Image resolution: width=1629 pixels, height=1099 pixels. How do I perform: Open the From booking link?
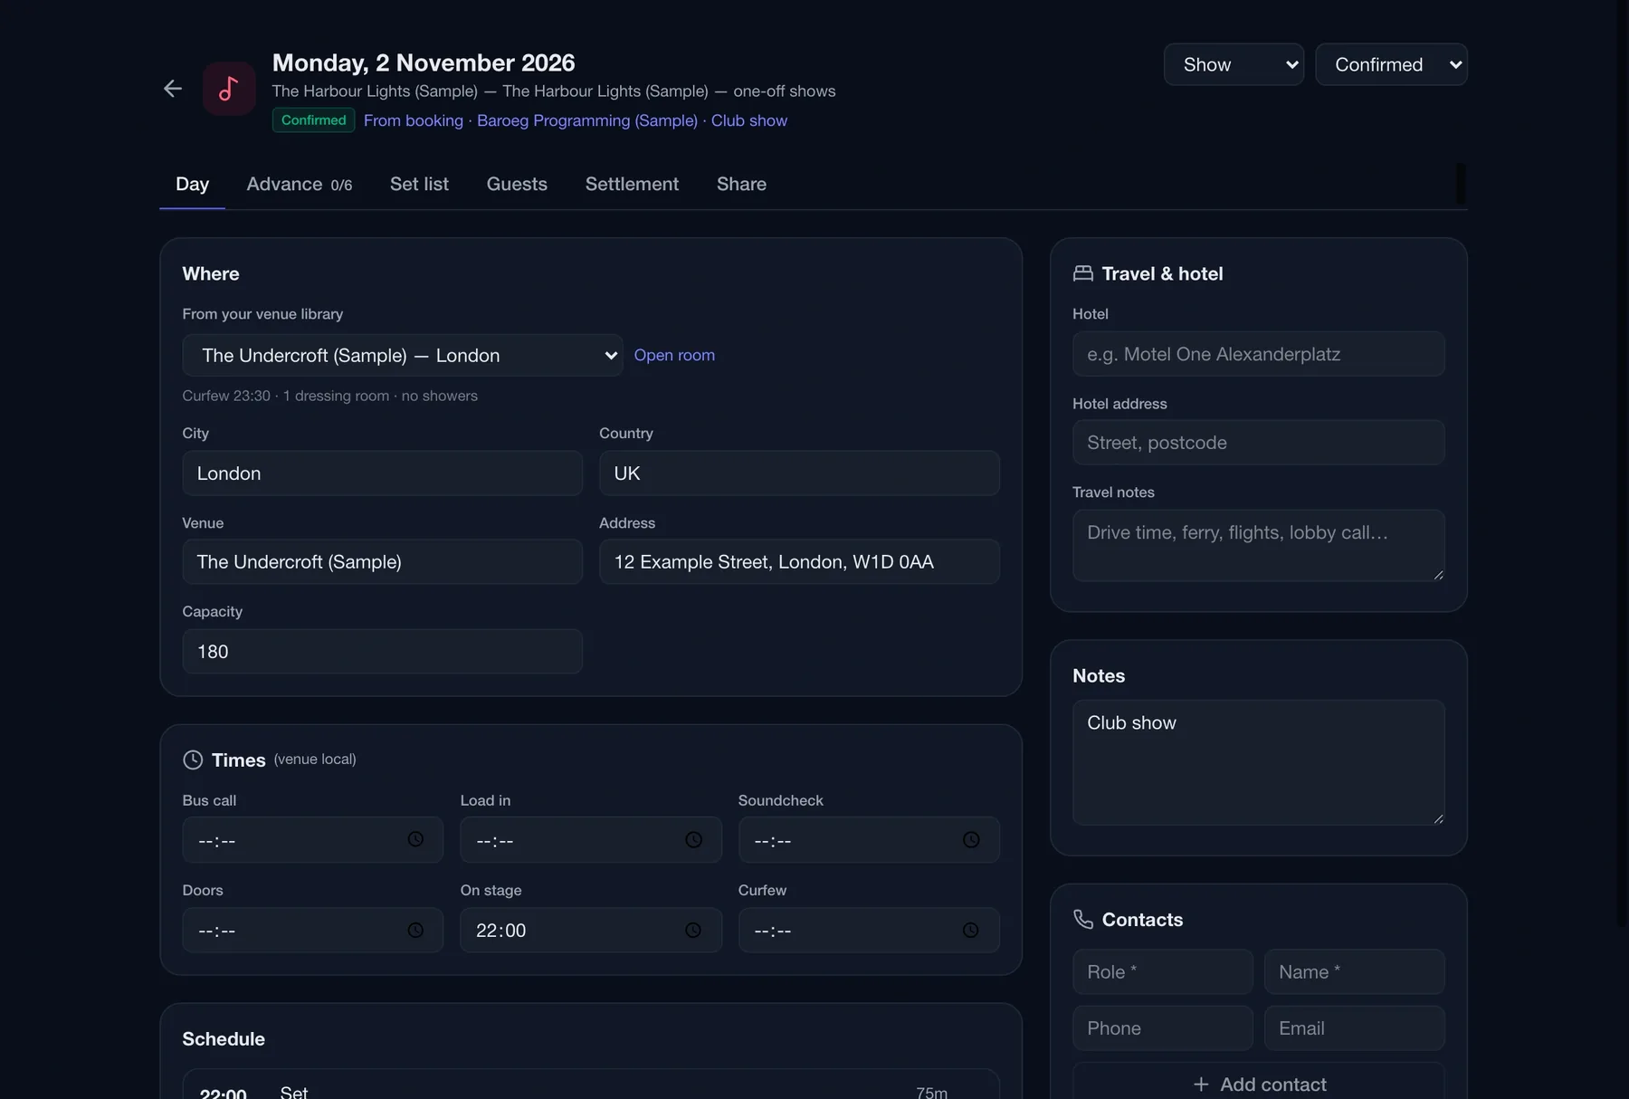[414, 121]
